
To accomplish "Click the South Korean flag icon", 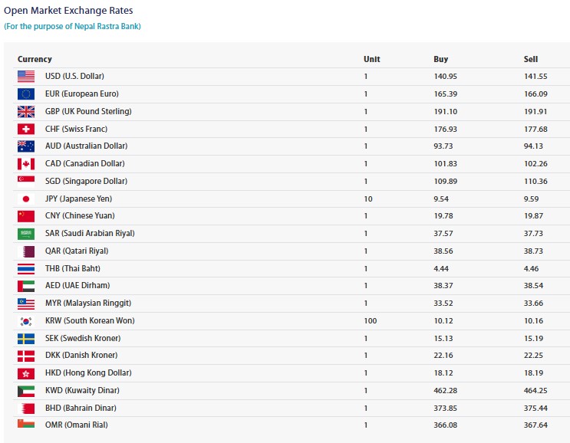I will coord(26,321).
